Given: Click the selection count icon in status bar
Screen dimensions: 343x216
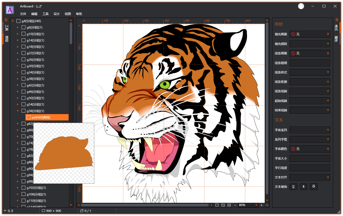Looking at the screenshot, I should pyautogui.click(x=82, y=211).
